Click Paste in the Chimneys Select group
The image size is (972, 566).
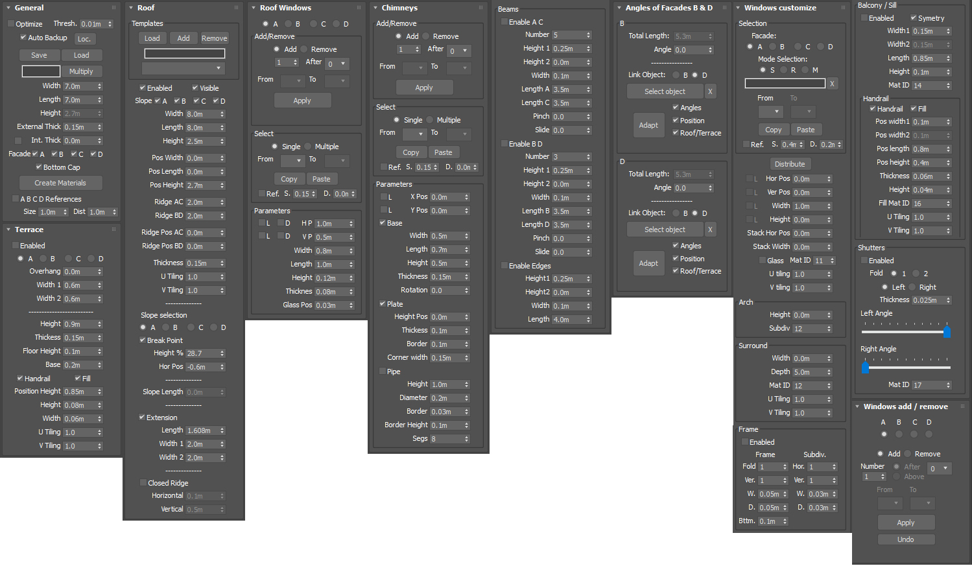(x=444, y=152)
